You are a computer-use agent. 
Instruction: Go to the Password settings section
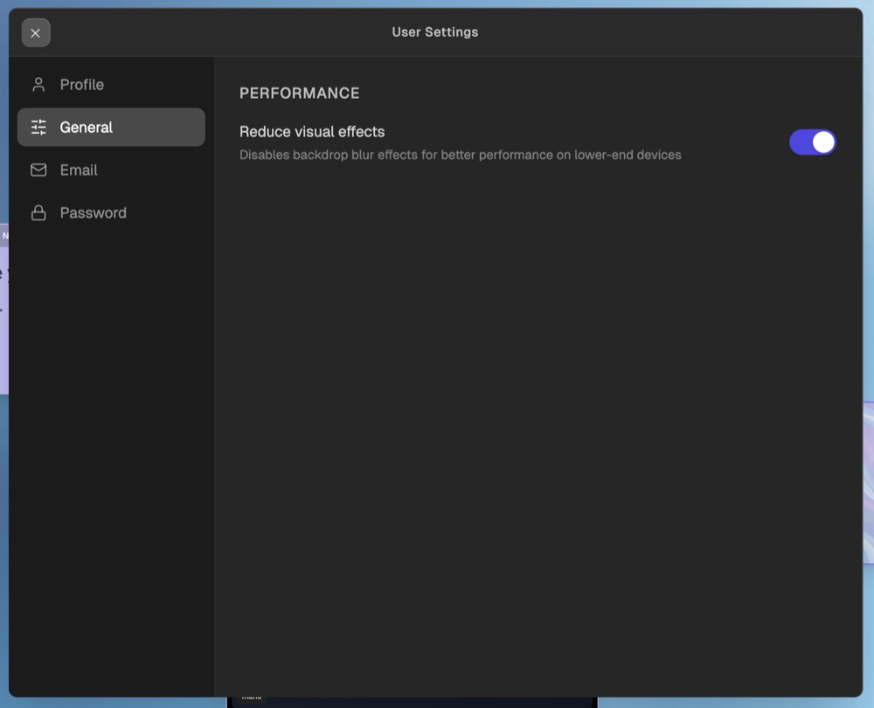coord(93,213)
